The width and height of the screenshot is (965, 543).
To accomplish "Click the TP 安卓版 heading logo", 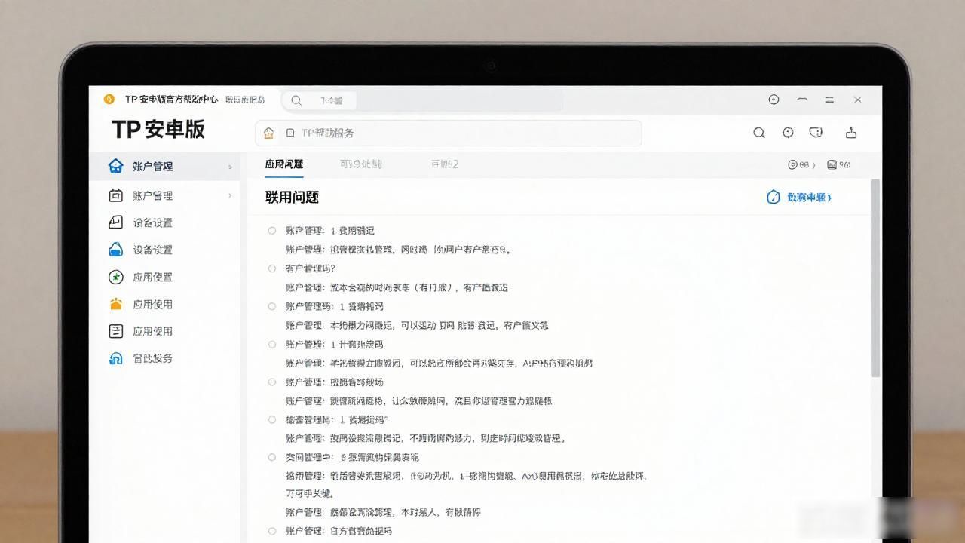I will [x=158, y=129].
